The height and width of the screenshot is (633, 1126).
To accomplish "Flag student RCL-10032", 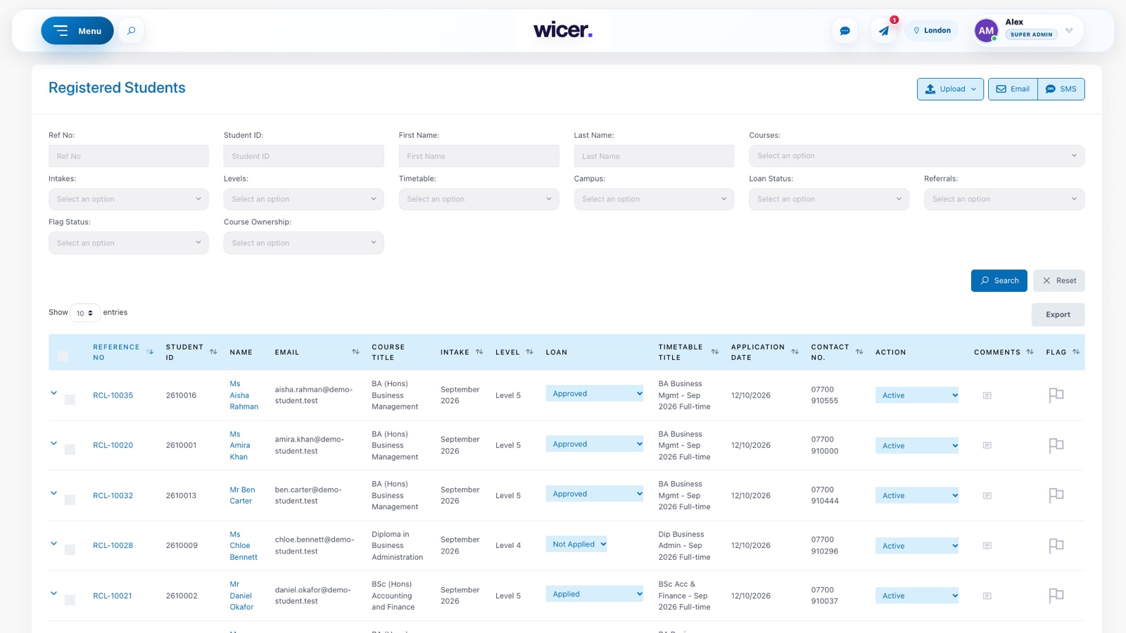I will tap(1056, 495).
